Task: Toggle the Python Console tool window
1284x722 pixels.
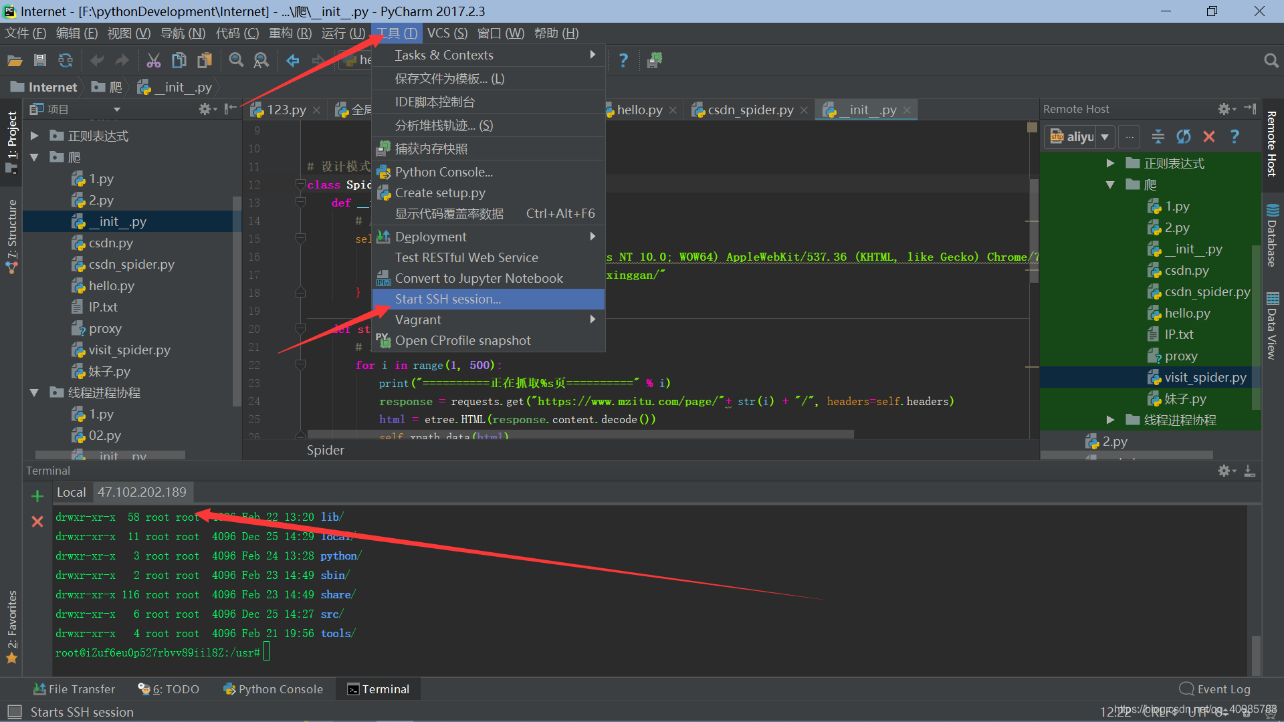Action: [x=273, y=689]
